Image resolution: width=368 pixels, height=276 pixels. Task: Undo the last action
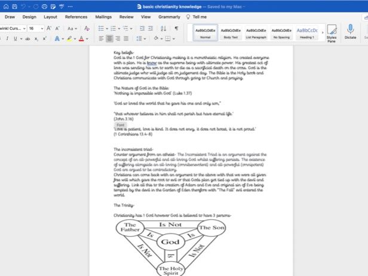[x=23, y=7]
